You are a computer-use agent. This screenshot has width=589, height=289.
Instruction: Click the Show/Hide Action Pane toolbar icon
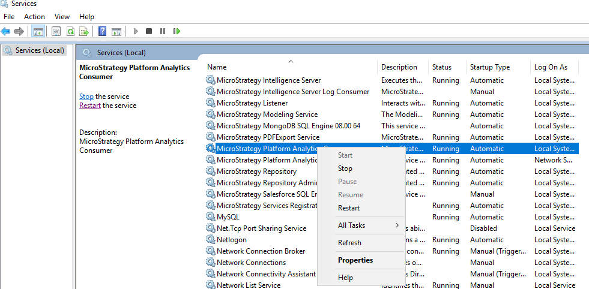(116, 32)
